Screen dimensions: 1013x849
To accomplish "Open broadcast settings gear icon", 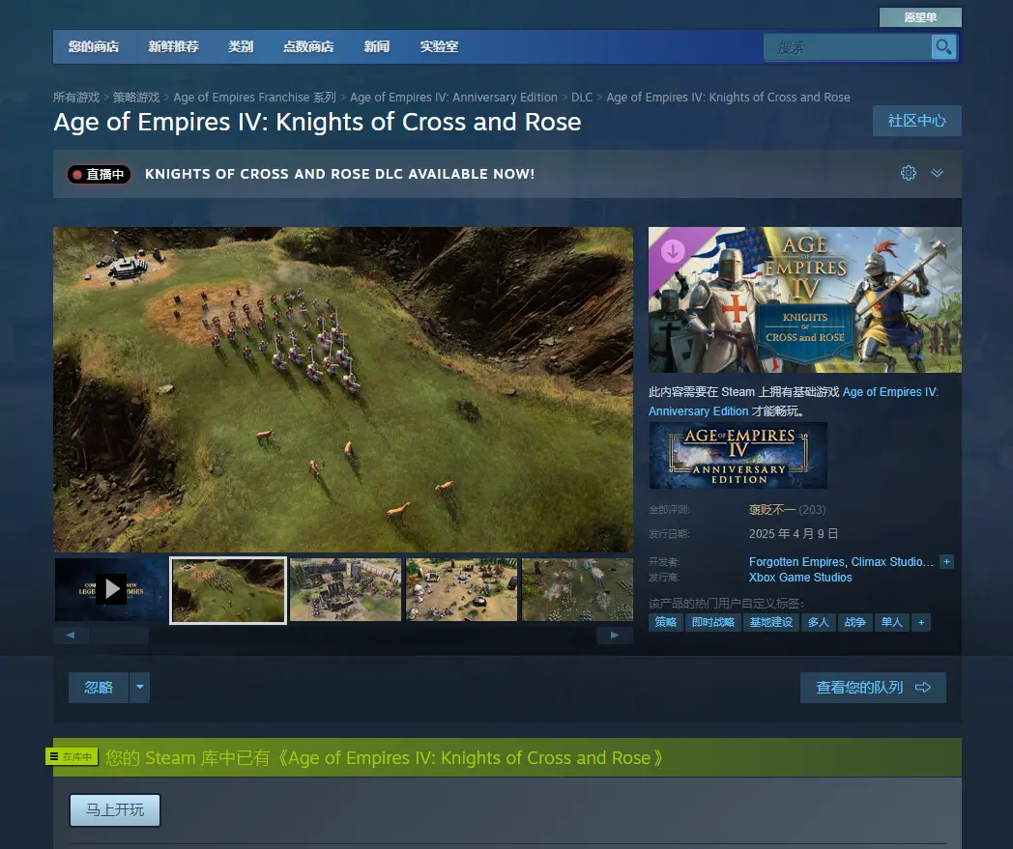I will coord(909,173).
